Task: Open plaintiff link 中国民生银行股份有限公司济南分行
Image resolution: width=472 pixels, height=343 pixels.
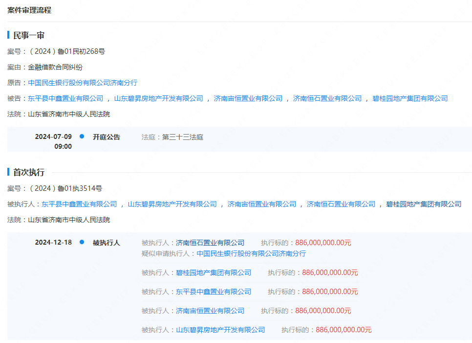Action: pyautogui.click(x=83, y=83)
